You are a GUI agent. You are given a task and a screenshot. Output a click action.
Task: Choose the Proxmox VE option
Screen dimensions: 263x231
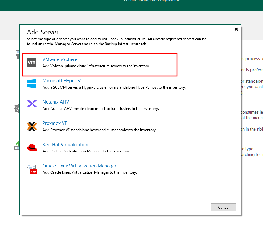point(55,123)
